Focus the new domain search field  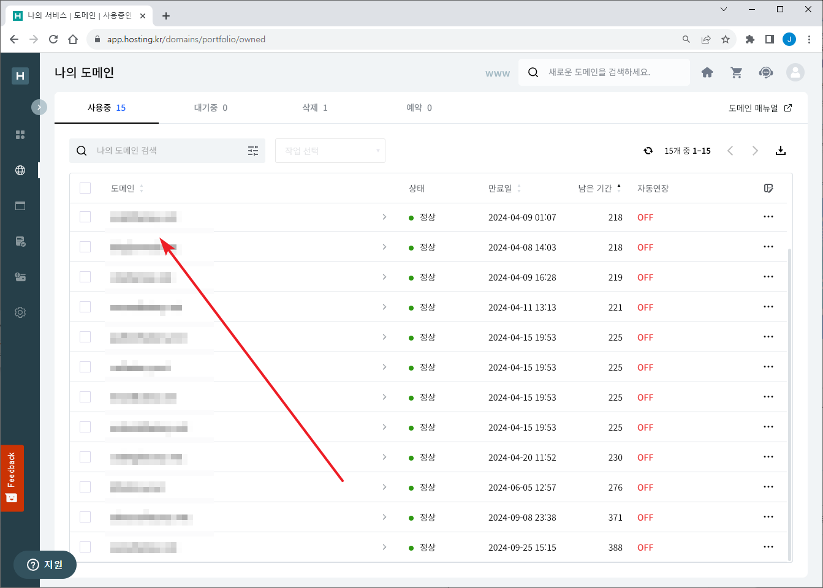[x=604, y=72]
